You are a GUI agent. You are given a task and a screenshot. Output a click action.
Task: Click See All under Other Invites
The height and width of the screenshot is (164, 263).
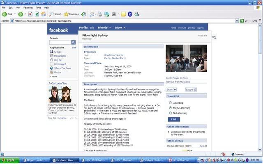[x=203, y=146]
